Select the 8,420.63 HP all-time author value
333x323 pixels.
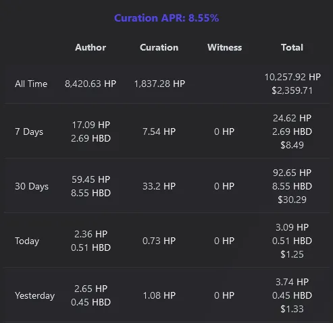[x=91, y=84]
